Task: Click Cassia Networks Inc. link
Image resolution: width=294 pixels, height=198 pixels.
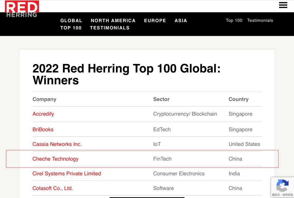Action: (x=57, y=144)
